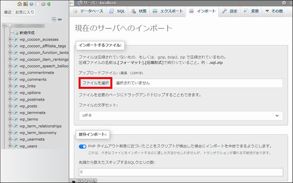Open phpMyAdmin documentation blue help icon
The height and width of the screenshot is (183, 293).
coord(31,4)
